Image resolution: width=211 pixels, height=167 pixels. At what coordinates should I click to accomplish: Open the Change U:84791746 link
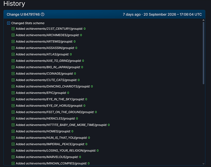pyautogui.click(x=23, y=14)
